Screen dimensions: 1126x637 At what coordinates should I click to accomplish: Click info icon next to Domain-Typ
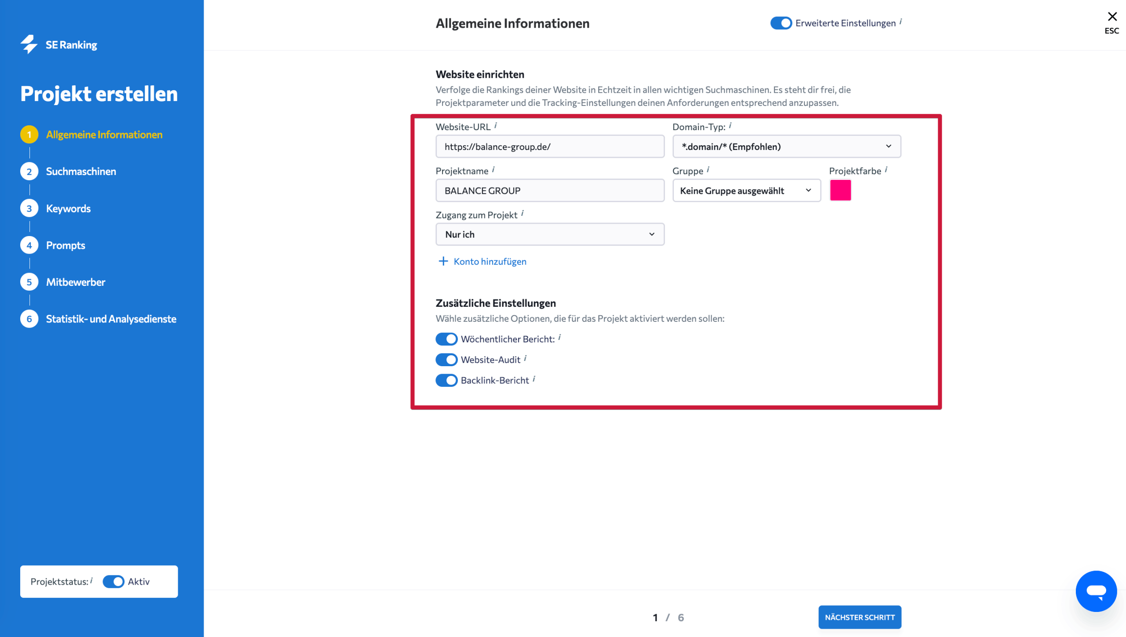(x=730, y=126)
